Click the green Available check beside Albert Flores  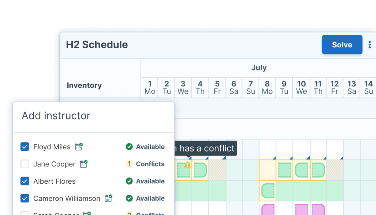[129, 181]
